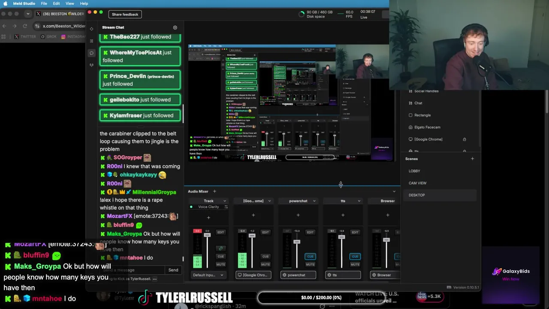This screenshot has width=549, height=309.
Task: Open Voice Clarity effect settings sliders
Action: click(226, 207)
